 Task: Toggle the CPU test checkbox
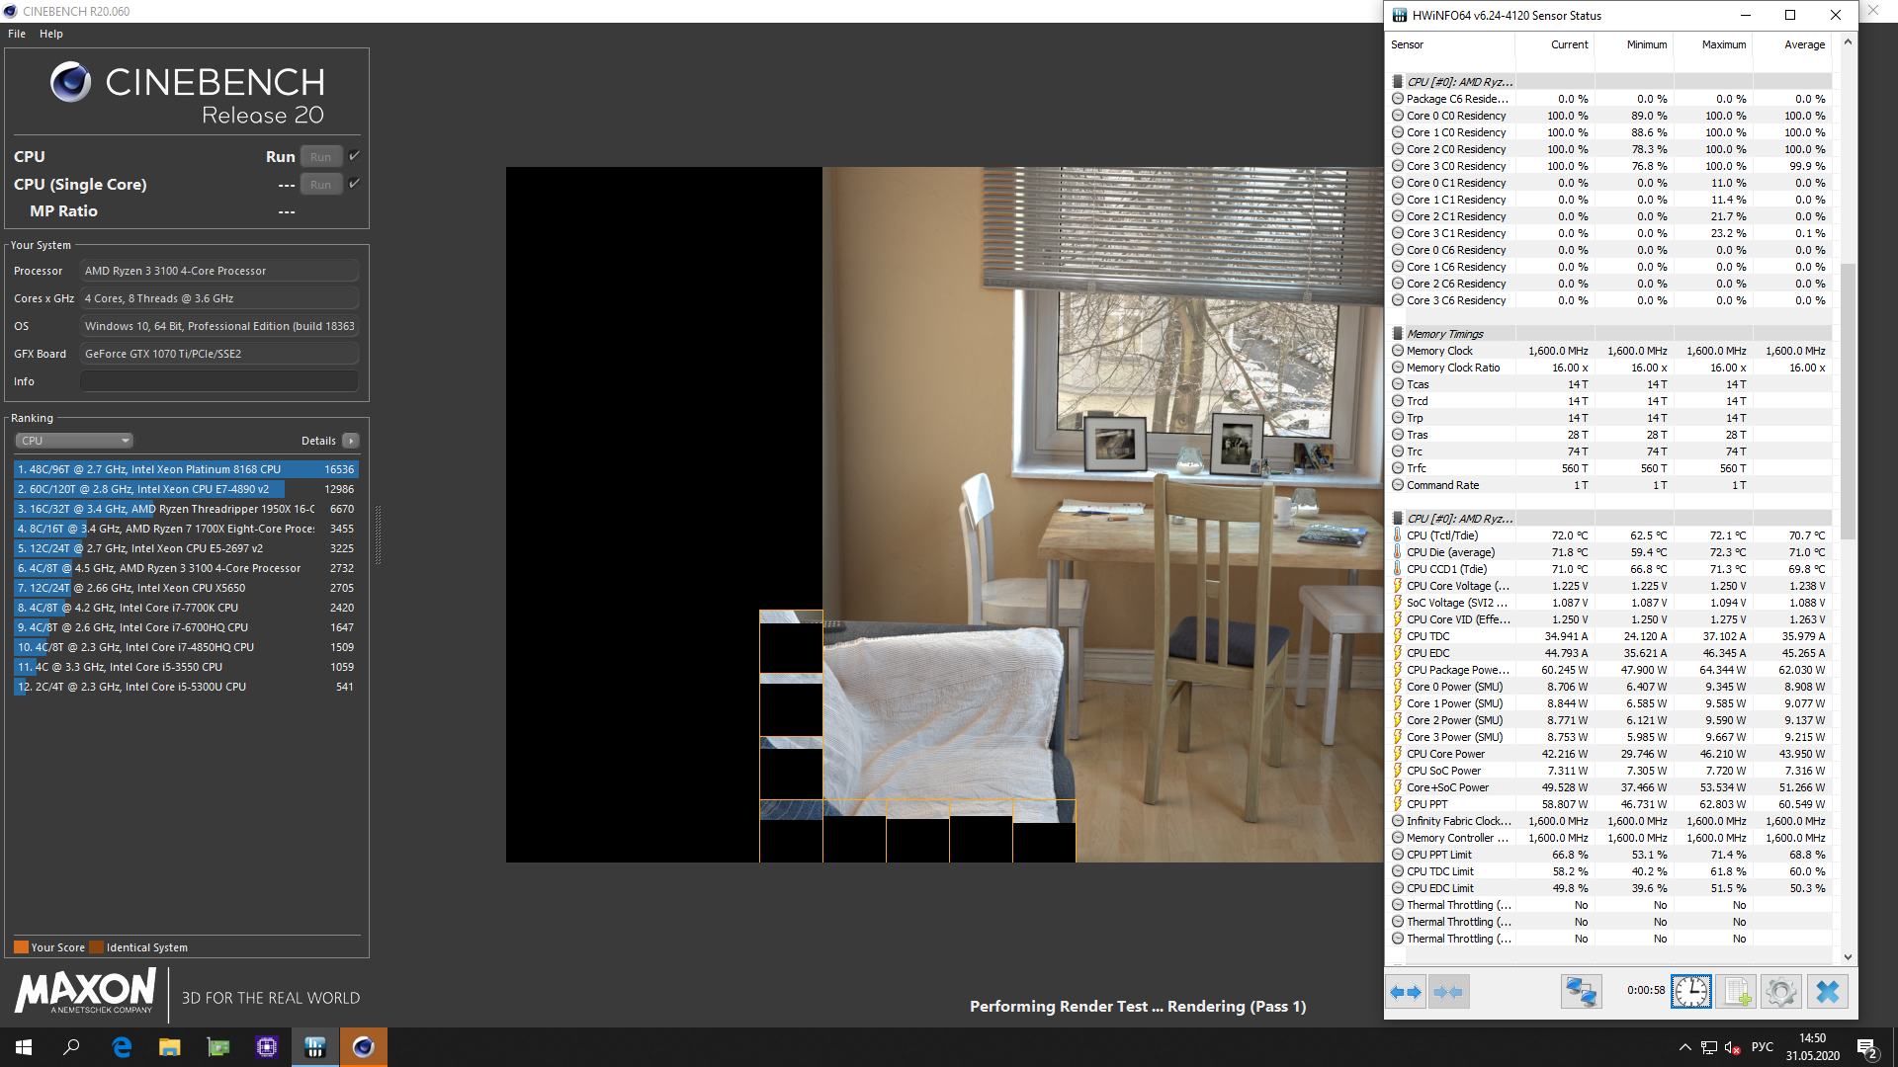click(354, 156)
